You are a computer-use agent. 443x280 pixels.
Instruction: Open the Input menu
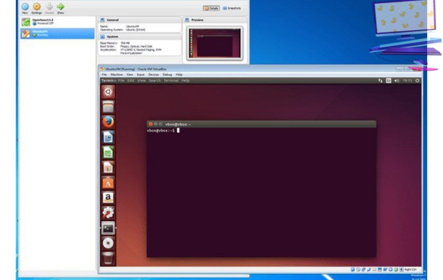coord(141,75)
